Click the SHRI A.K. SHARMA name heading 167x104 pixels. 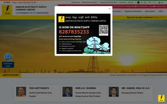click(x=85, y=88)
